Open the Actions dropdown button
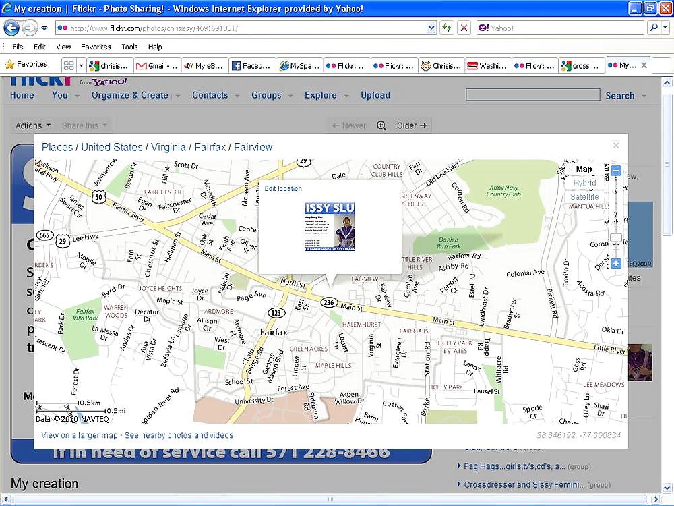 33,125
